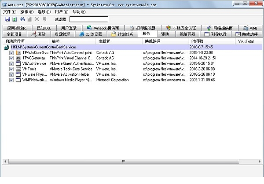The width and height of the screenshot is (264, 184).
Task: Select the 全部项目 tab
Action: click(15, 34)
